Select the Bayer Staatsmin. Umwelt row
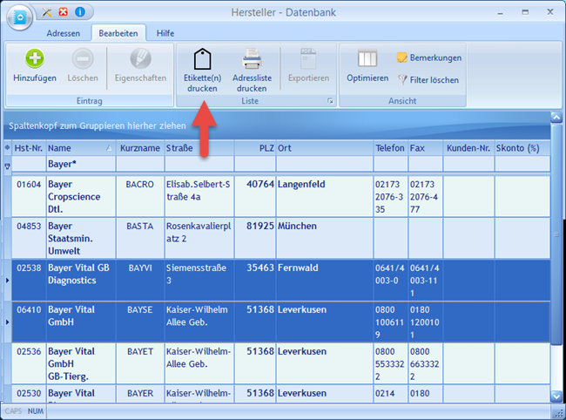566x420 pixels. click(78, 238)
